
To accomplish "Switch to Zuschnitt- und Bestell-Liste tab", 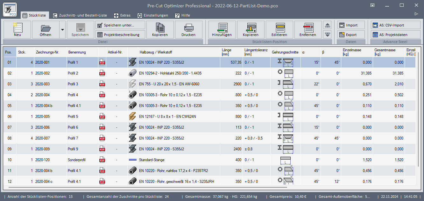I will (80, 15).
